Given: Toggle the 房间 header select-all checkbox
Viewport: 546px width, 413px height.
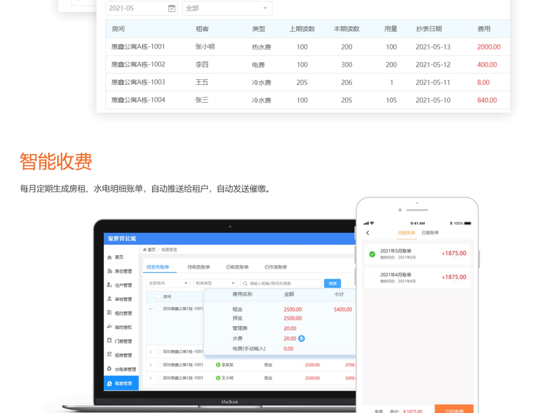Looking at the screenshot, I should [x=159, y=297].
